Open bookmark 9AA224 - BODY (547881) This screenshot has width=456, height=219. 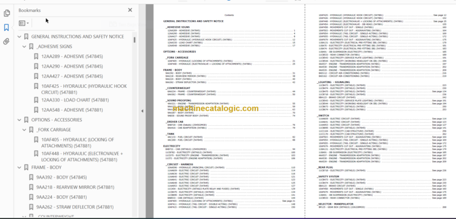click(61, 197)
